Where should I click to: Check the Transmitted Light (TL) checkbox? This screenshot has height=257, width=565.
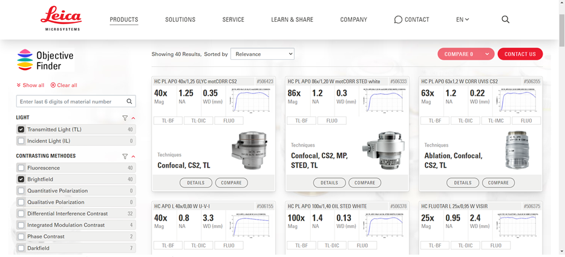click(21, 129)
